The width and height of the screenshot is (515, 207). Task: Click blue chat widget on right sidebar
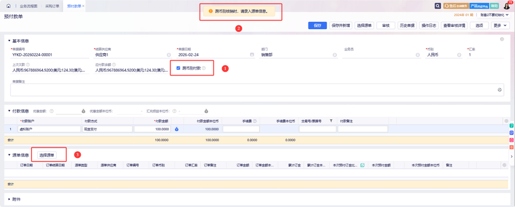(x=512, y=133)
